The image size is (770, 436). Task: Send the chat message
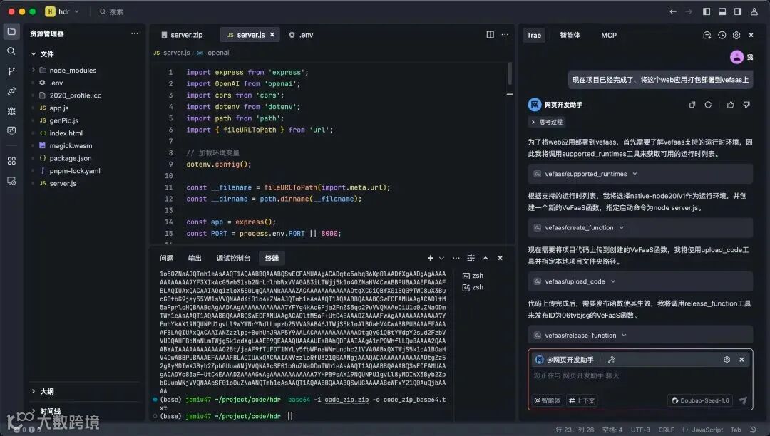pyautogui.click(x=743, y=400)
